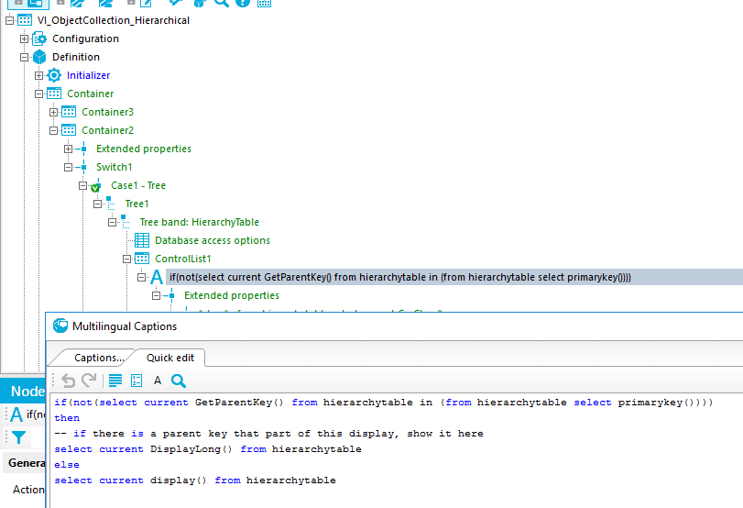Click the A label icon beside if(not(select

157,277
